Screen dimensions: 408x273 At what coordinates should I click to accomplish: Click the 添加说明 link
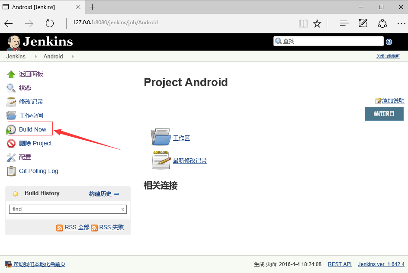pyautogui.click(x=393, y=101)
